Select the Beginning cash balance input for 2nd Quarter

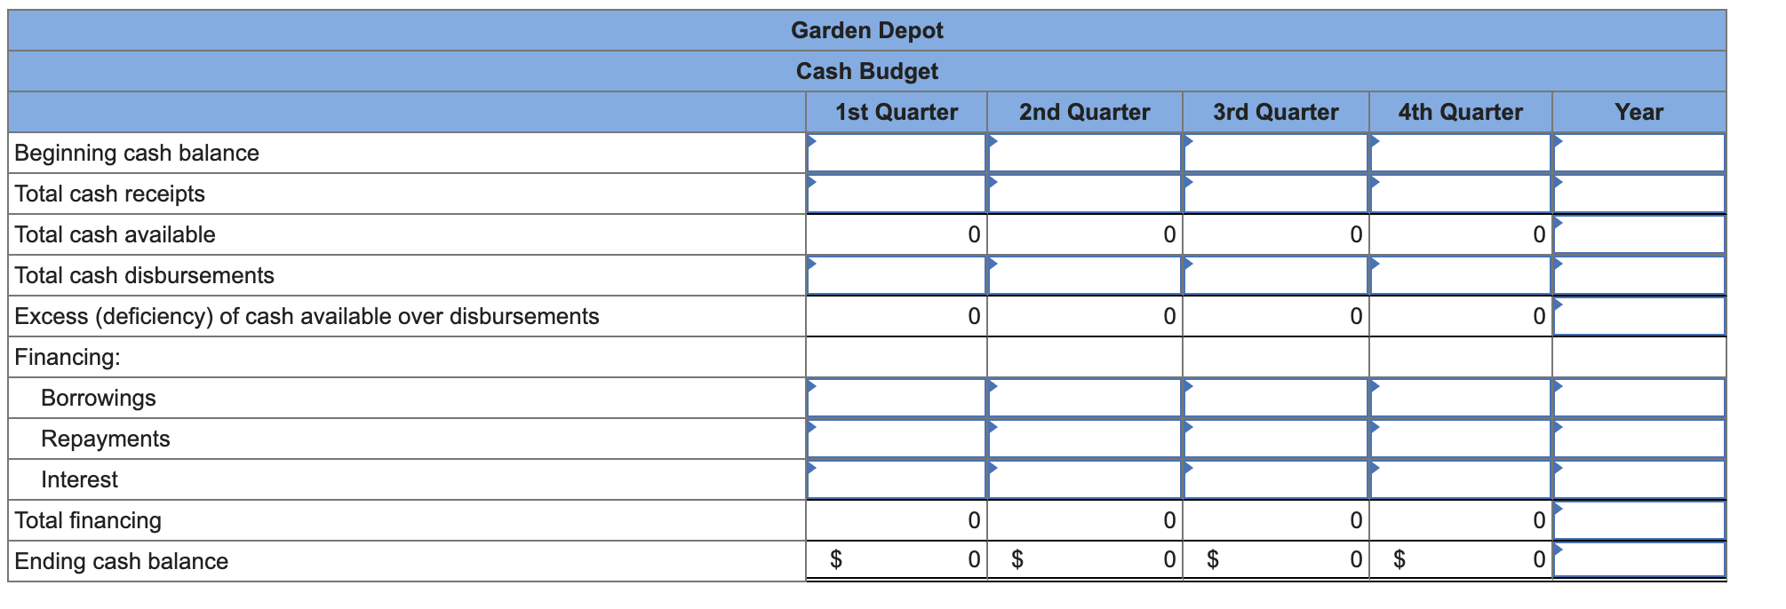[x=1085, y=153]
